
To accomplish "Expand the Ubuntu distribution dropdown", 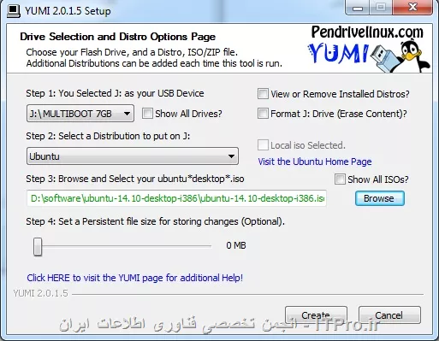I will (133, 156).
